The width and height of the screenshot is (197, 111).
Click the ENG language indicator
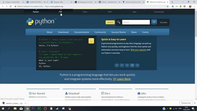coord(180,109)
